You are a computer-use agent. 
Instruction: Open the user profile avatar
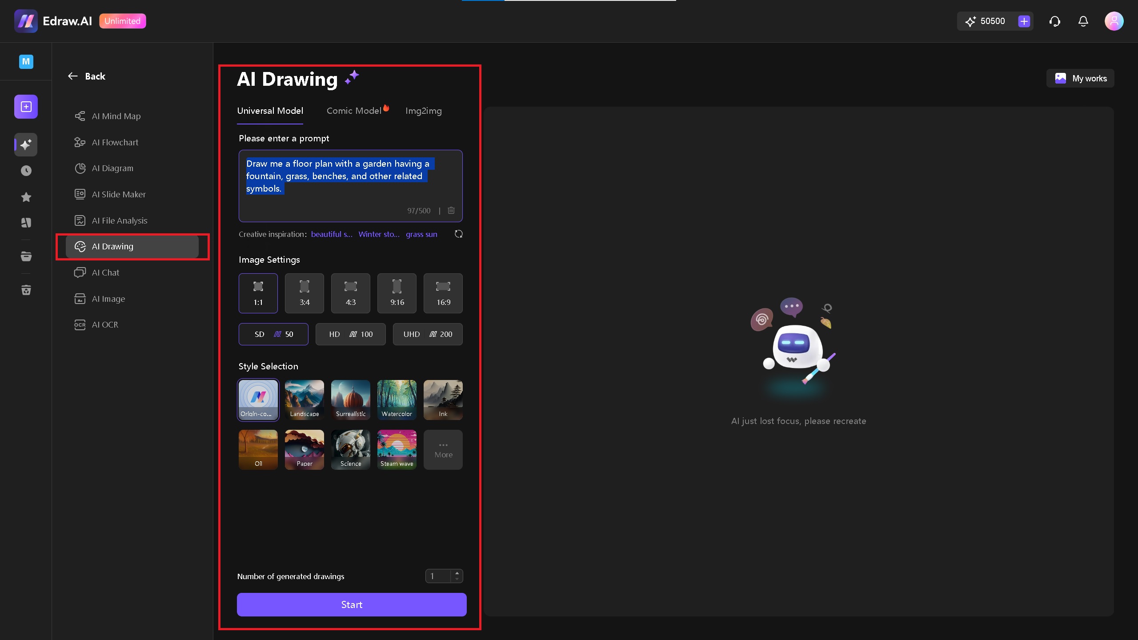point(1114,21)
